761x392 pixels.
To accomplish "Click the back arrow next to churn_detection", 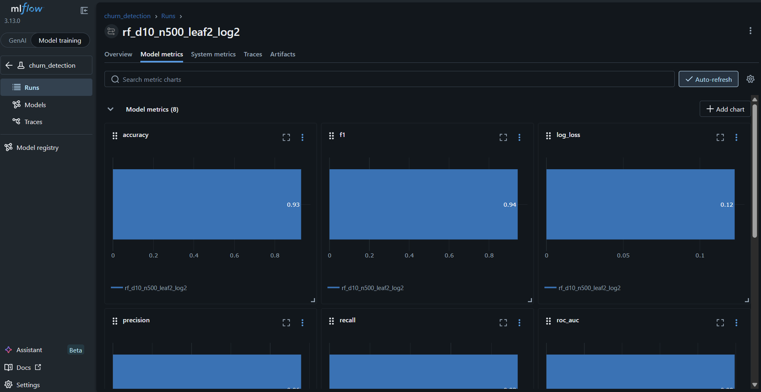I will click(9, 65).
